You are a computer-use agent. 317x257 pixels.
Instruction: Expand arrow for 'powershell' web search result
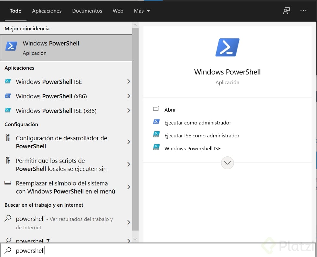tap(129, 222)
